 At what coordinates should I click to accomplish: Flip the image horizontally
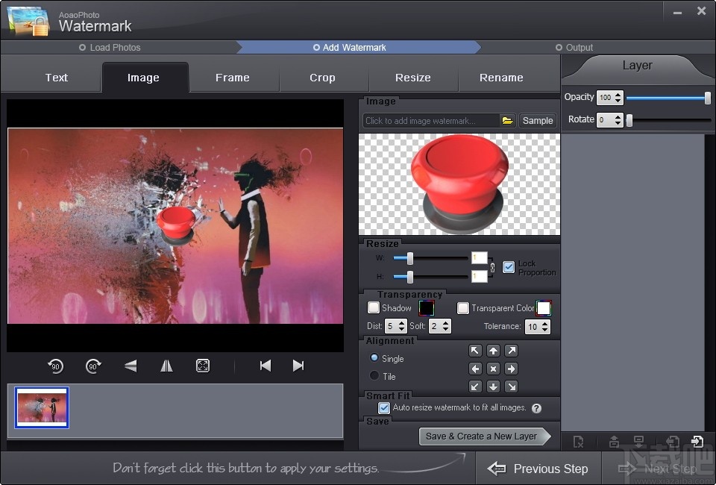(x=166, y=366)
